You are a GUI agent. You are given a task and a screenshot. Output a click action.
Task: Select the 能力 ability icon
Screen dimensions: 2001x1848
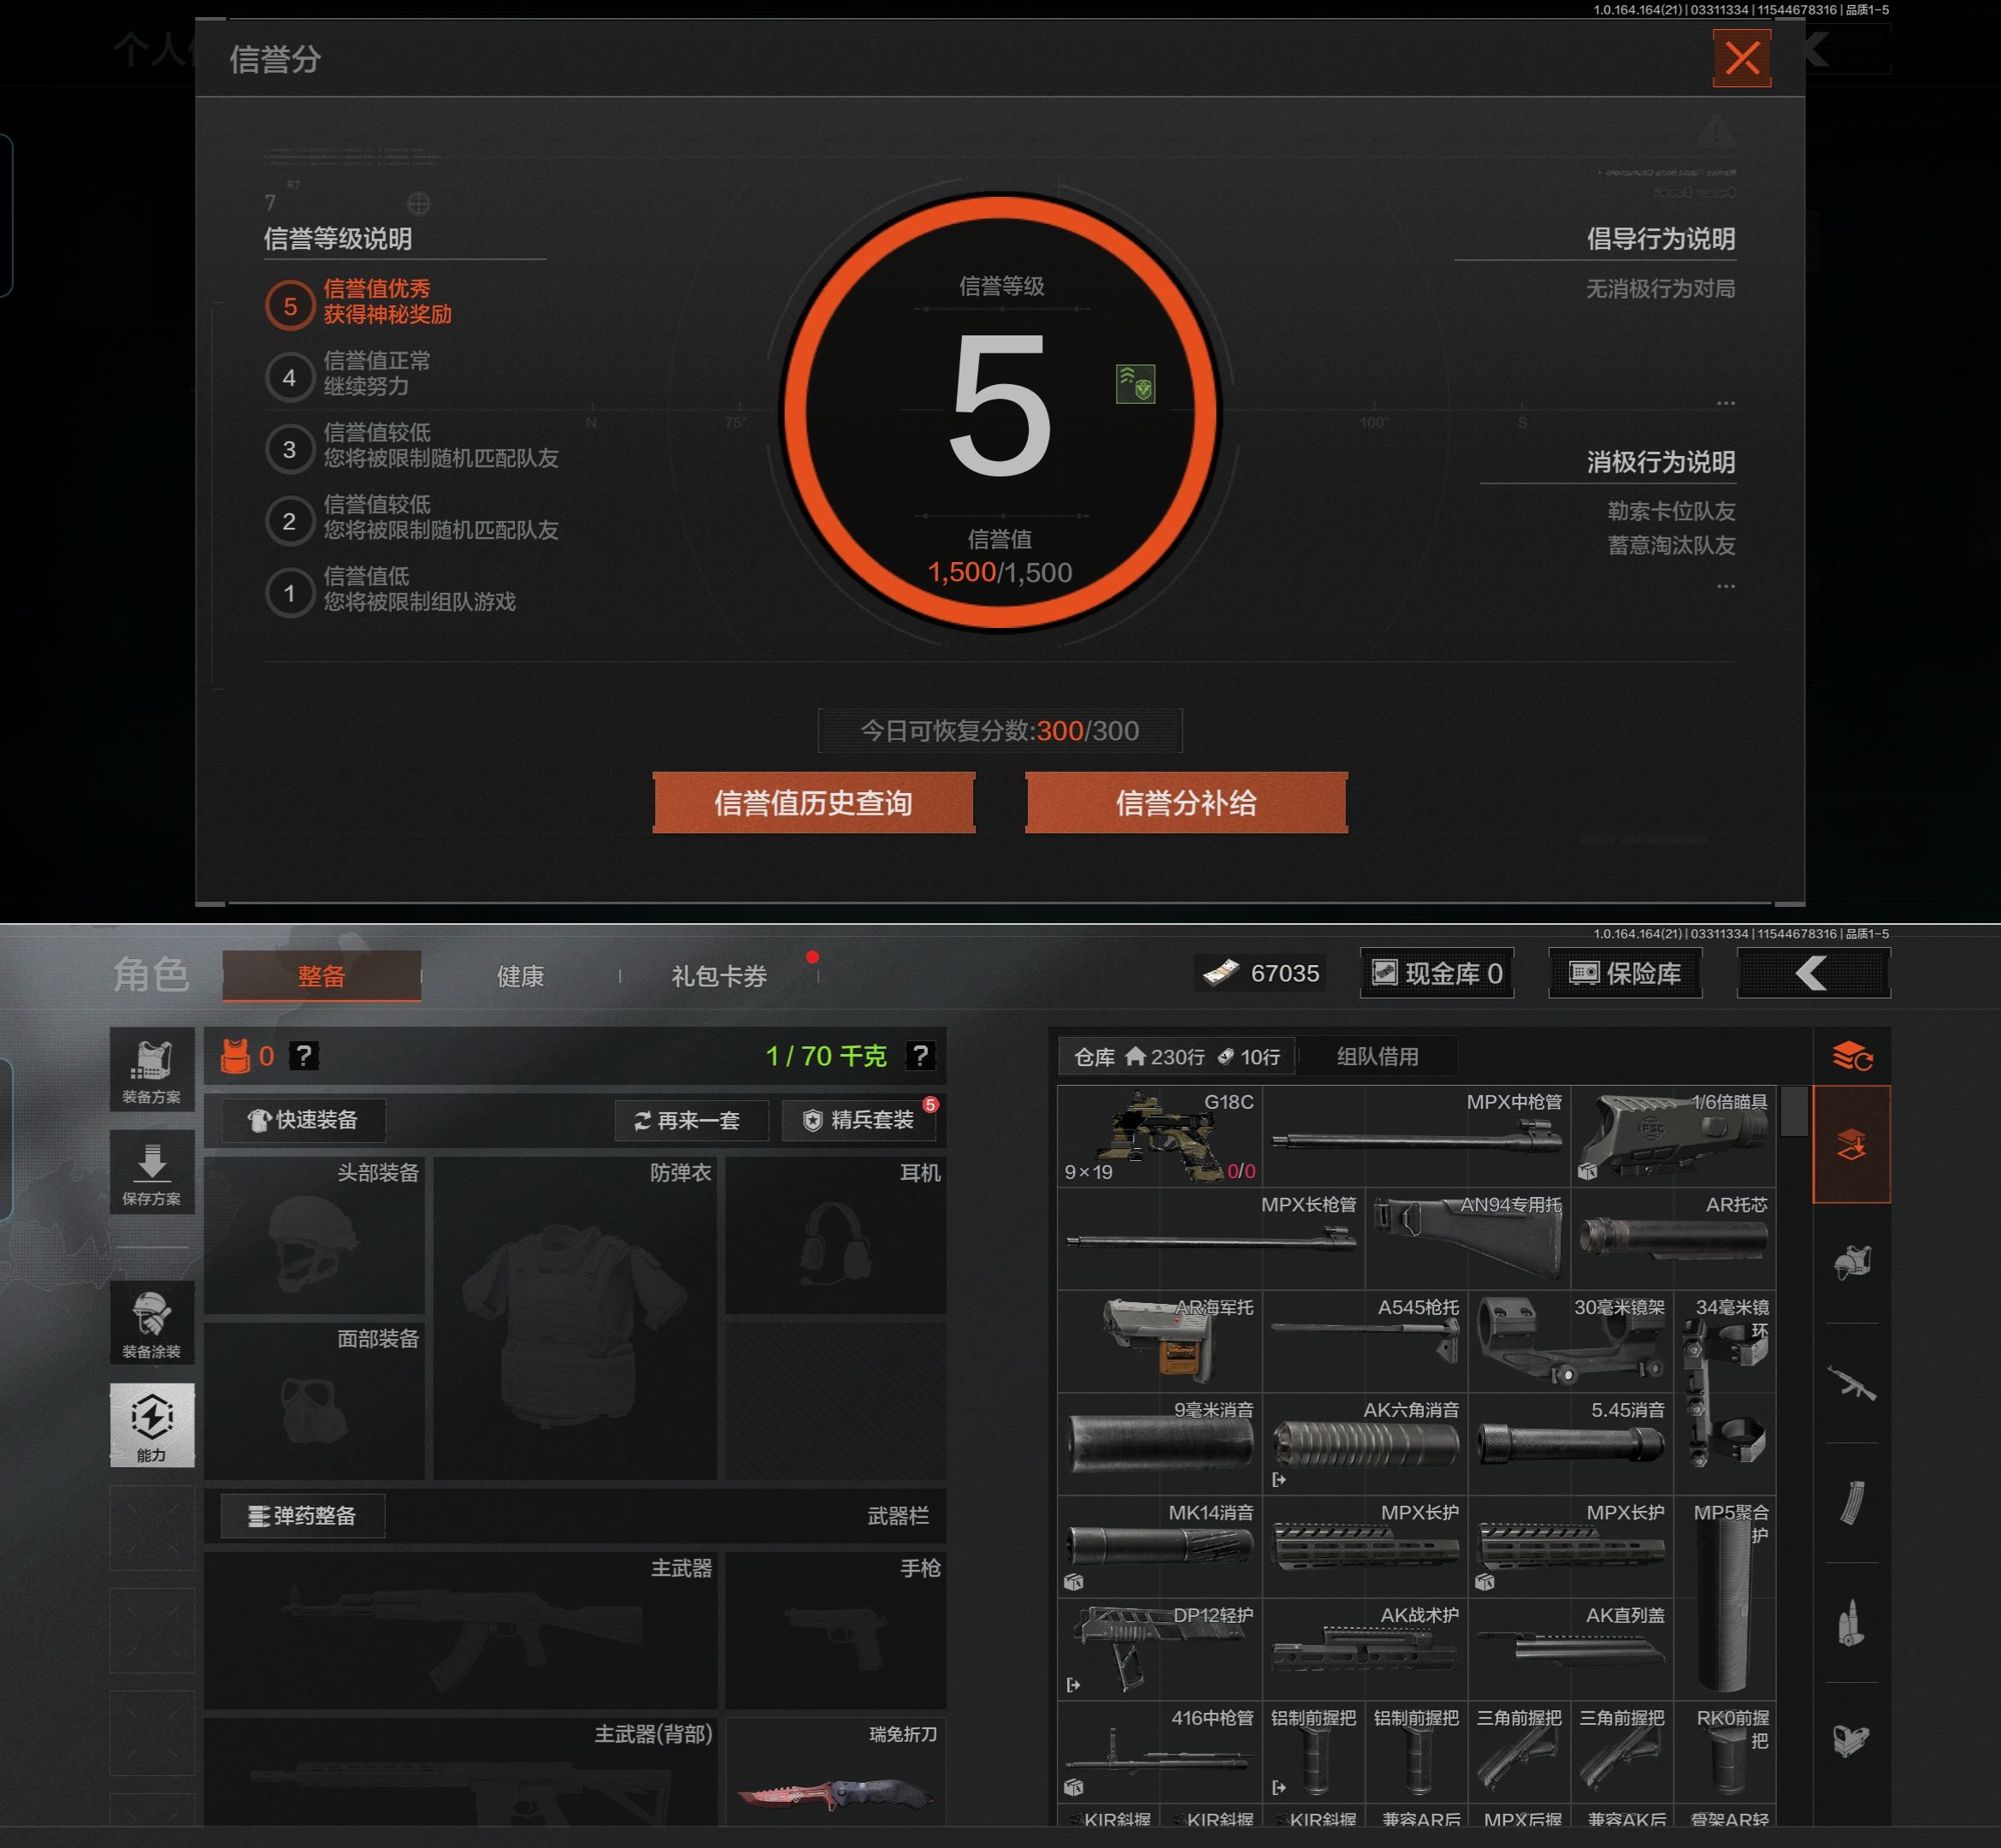(152, 1425)
